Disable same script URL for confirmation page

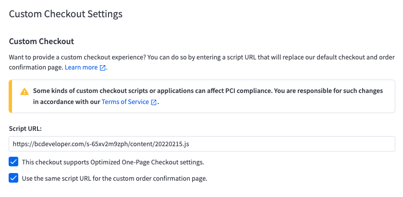coord(13,178)
